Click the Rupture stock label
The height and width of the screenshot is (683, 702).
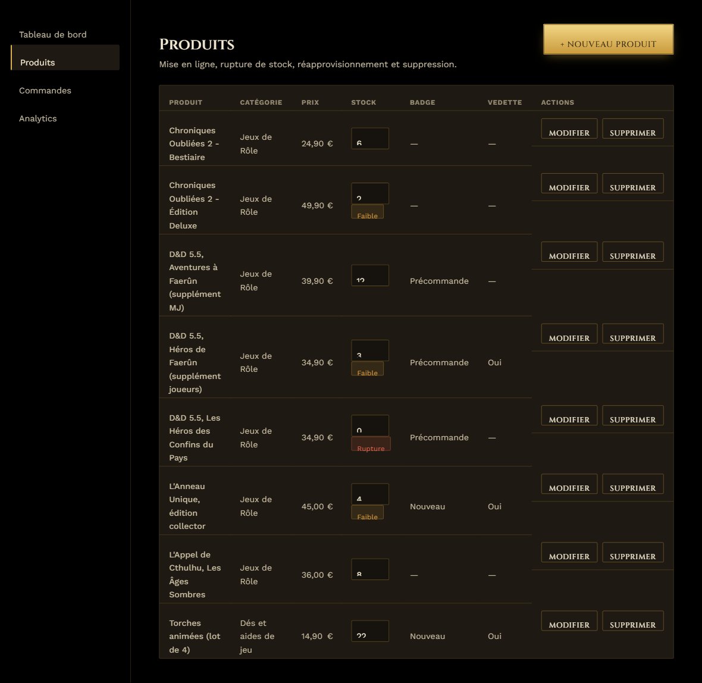coord(371,444)
